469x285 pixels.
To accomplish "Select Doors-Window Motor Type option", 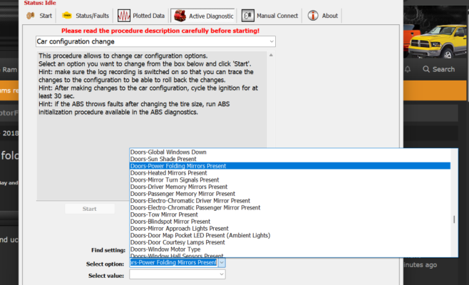I will [x=290, y=249].
